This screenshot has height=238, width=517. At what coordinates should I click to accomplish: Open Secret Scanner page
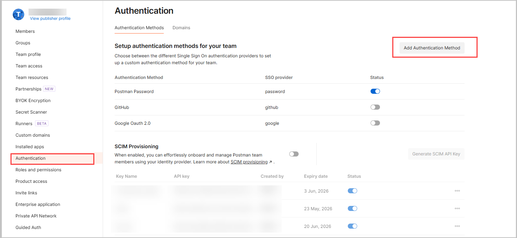[31, 112]
